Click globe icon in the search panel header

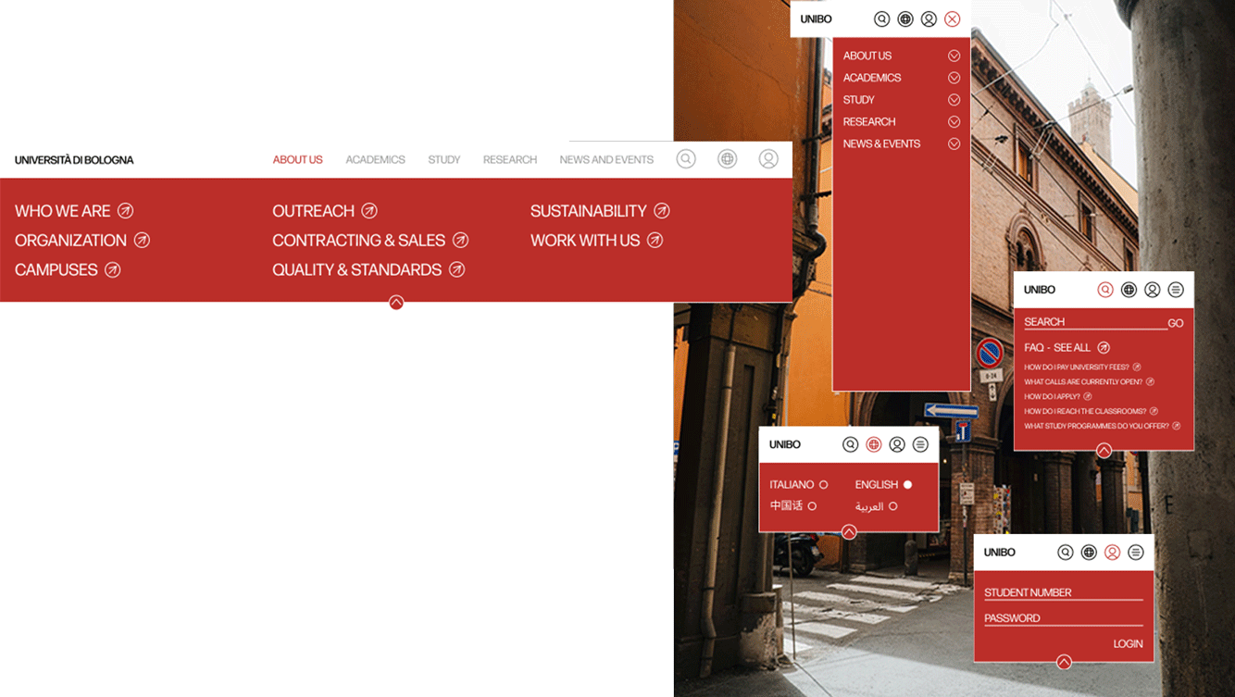click(x=1129, y=290)
